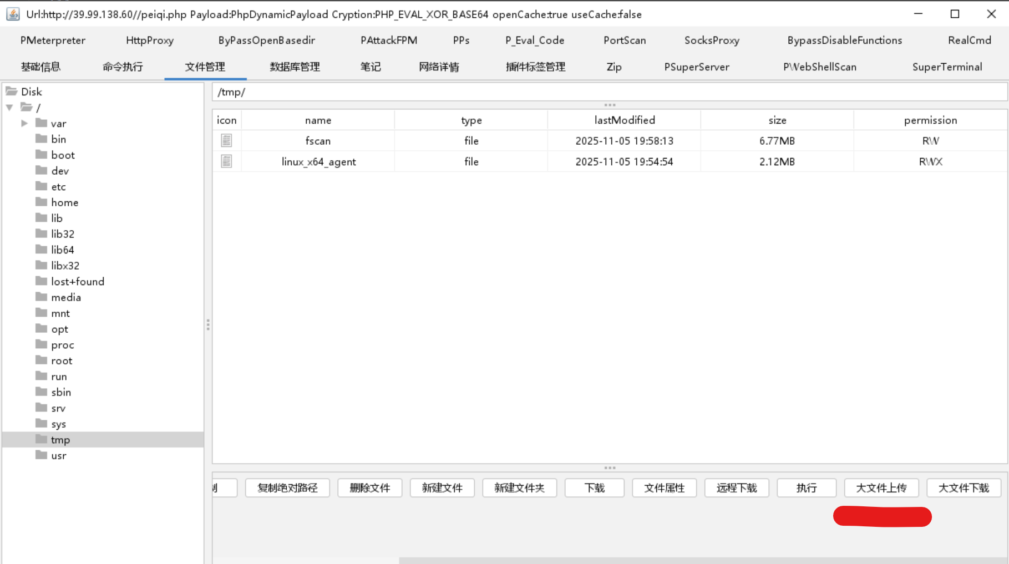Click the etc folder icon
1009x564 pixels.
pos(41,186)
